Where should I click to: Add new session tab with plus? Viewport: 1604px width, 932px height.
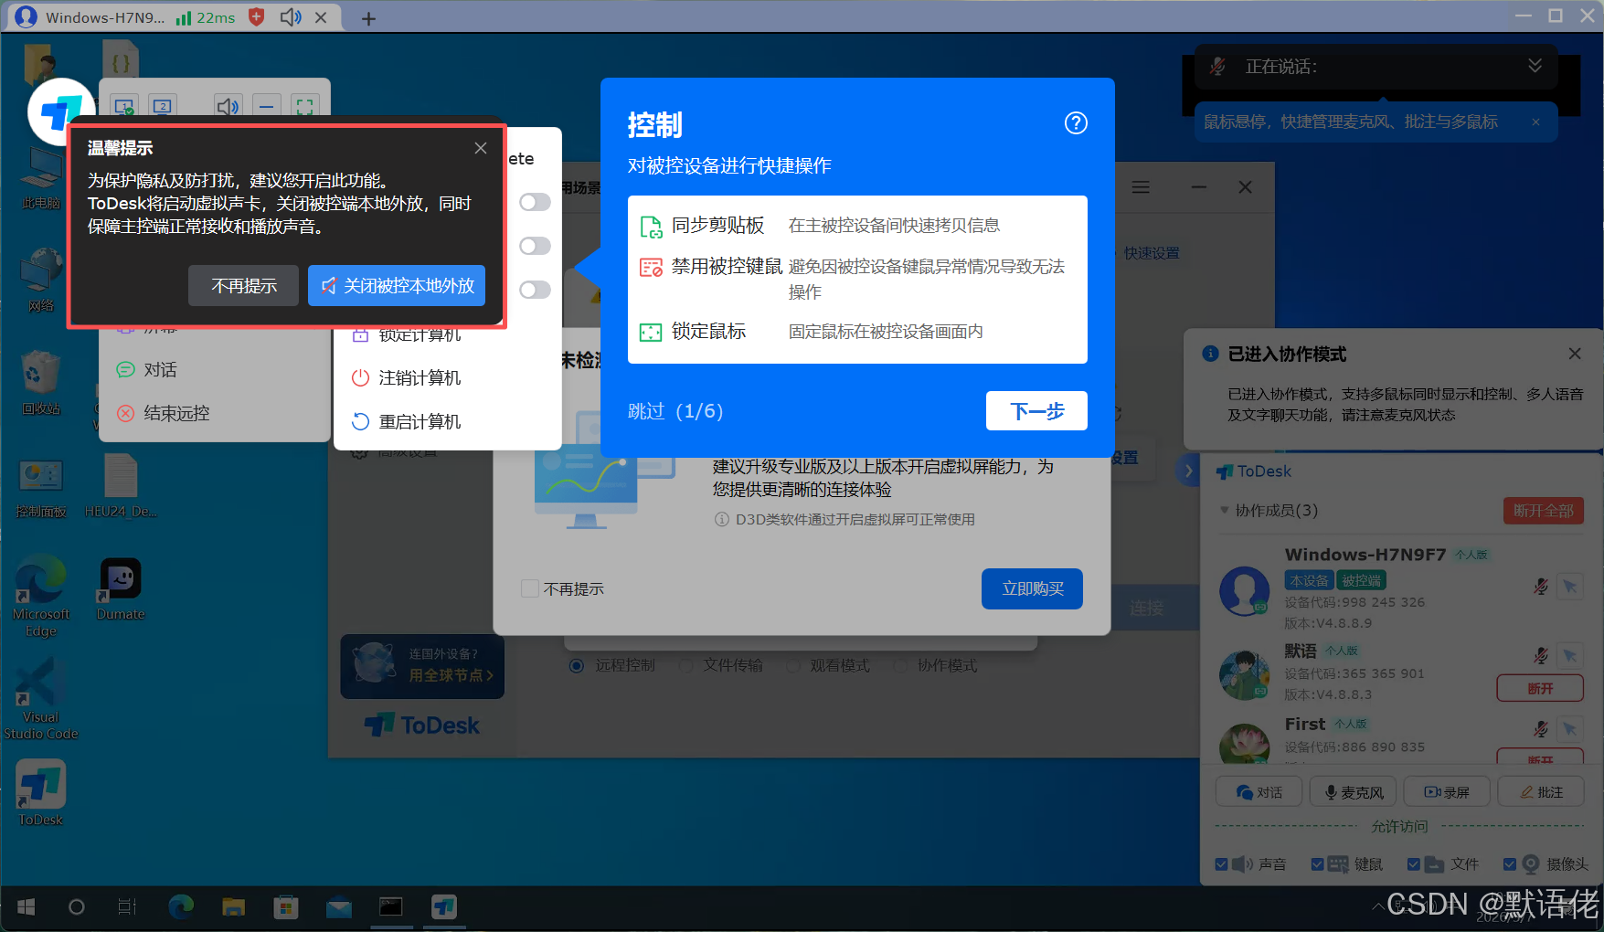368,18
